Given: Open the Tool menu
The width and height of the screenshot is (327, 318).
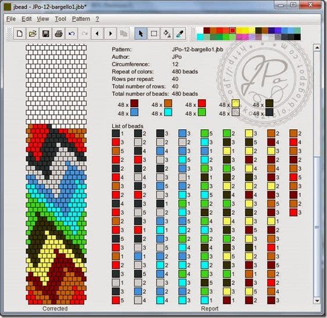Looking at the screenshot, I should (60, 19).
